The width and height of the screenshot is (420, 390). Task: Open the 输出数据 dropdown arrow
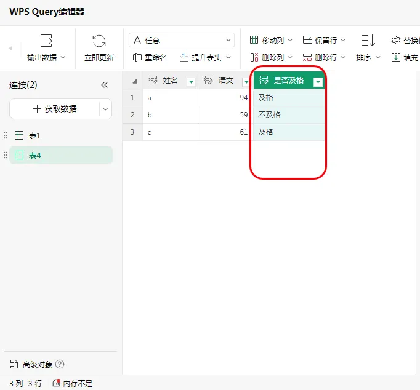tap(63, 57)
